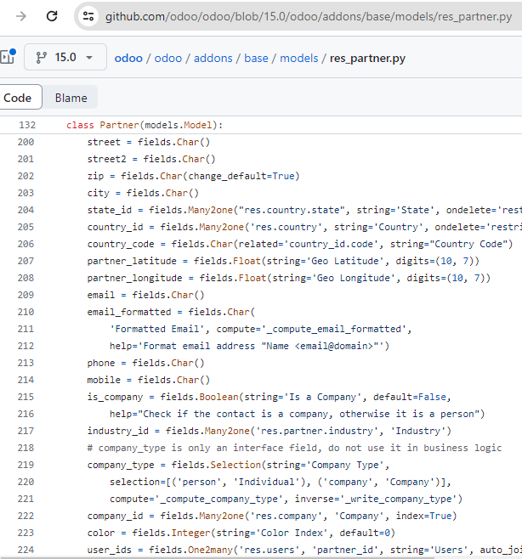Select line number 204
Viewport: 522px width, 559px height.
click(26, 210)
